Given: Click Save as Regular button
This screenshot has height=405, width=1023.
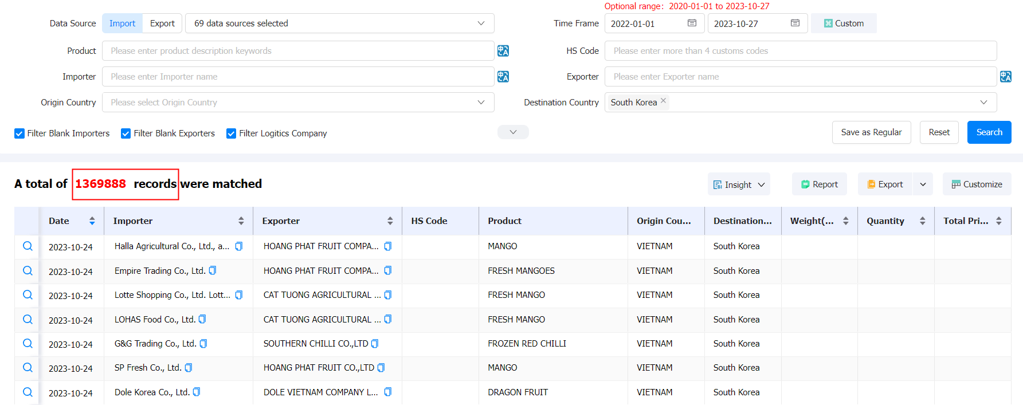Looking at the screenshot, I should [871, 132].
